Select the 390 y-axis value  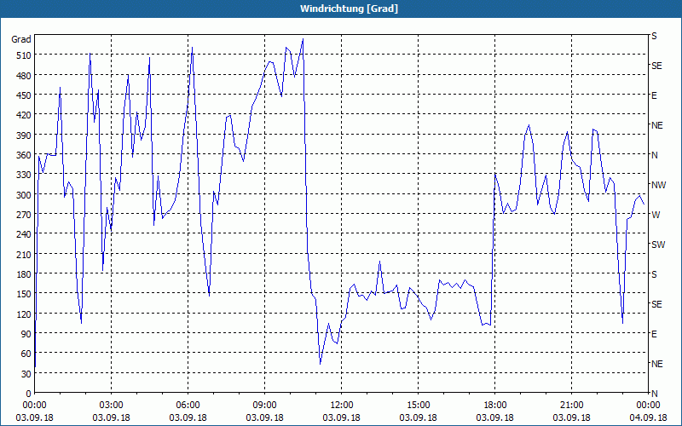(24, 135)
